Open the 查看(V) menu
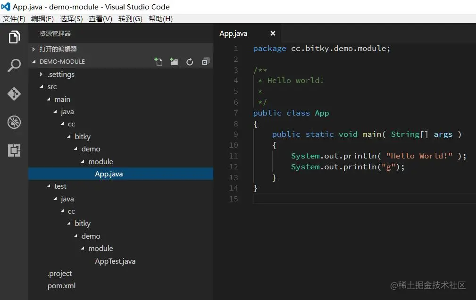This screenshot has height=300, width=476. point(100,19)
